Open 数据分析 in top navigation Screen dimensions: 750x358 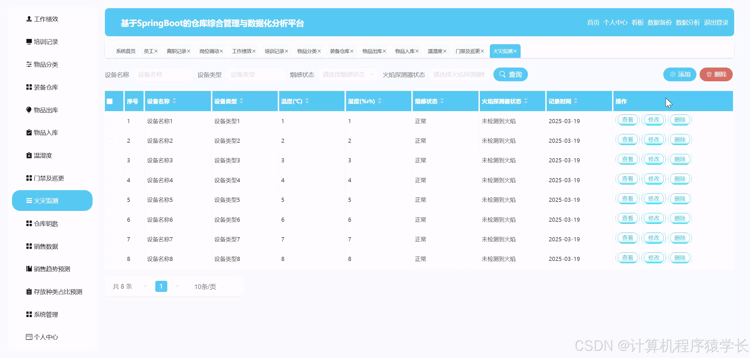(x=687, y=23)
